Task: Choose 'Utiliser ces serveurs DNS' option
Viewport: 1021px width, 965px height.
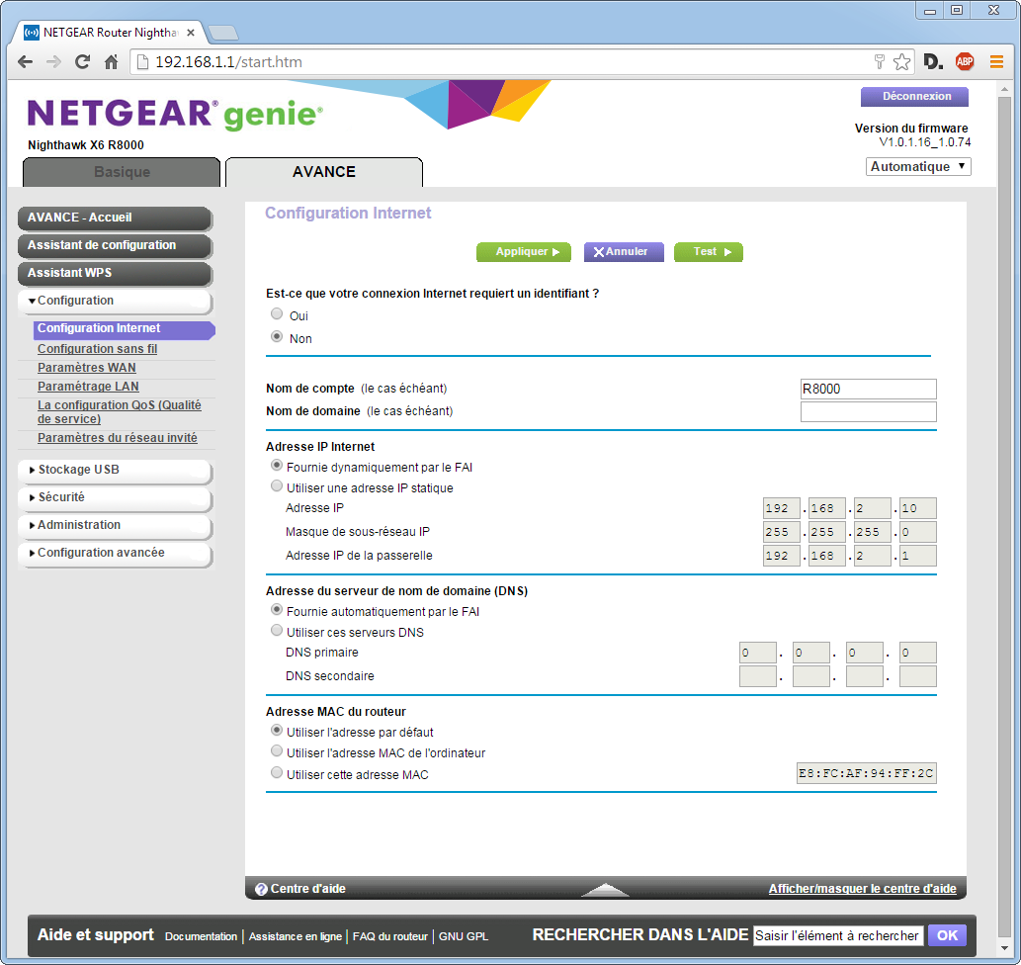Action: (277, 631)
